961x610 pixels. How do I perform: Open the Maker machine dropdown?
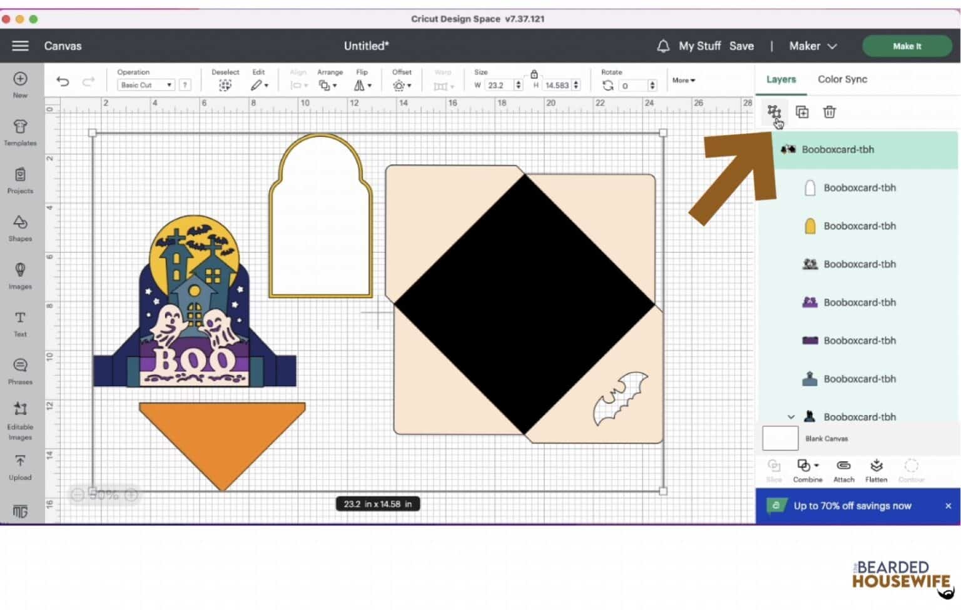(812, 46)
